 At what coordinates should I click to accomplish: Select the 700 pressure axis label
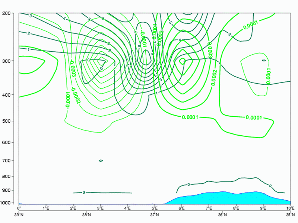[x=7, y=161]
